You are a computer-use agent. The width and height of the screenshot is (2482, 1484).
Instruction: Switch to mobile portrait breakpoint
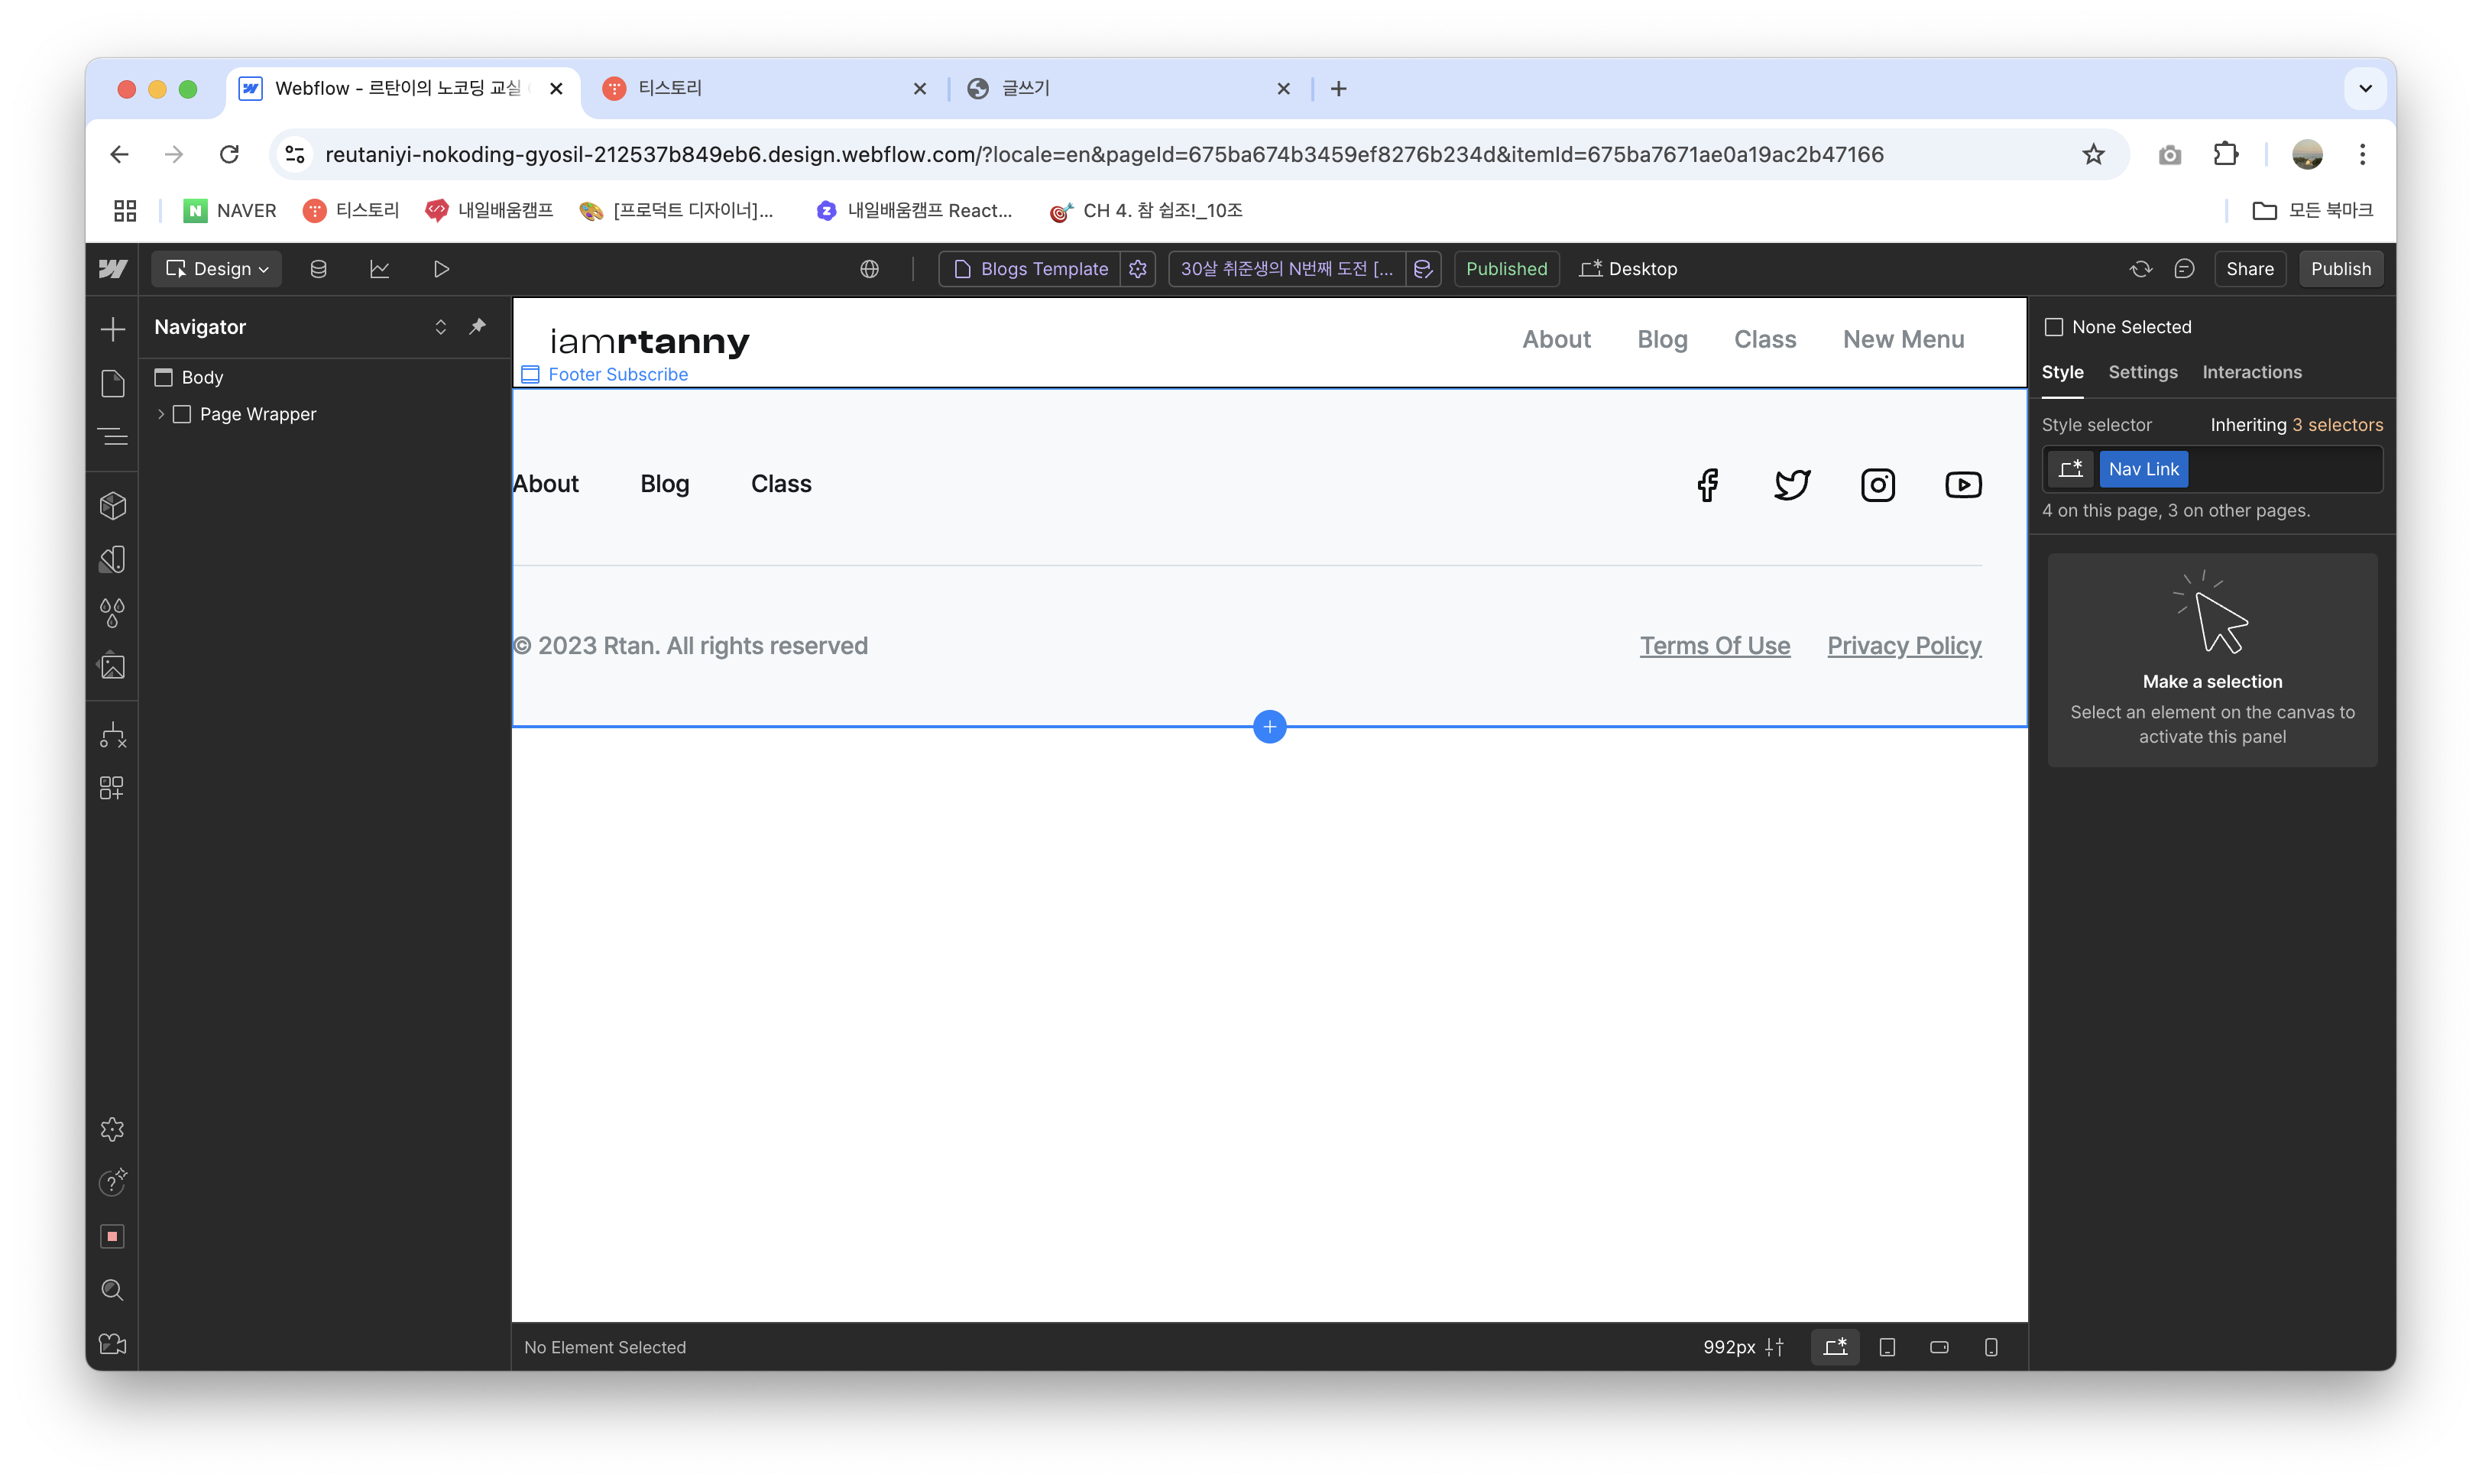1991,1347
